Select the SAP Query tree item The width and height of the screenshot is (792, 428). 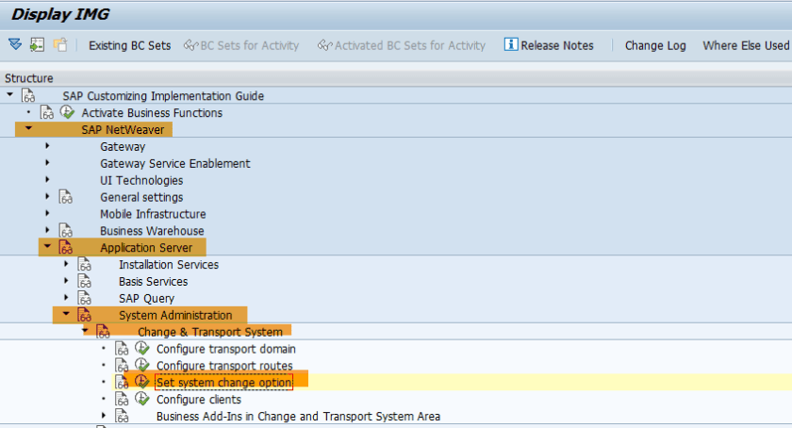point(146,299)
